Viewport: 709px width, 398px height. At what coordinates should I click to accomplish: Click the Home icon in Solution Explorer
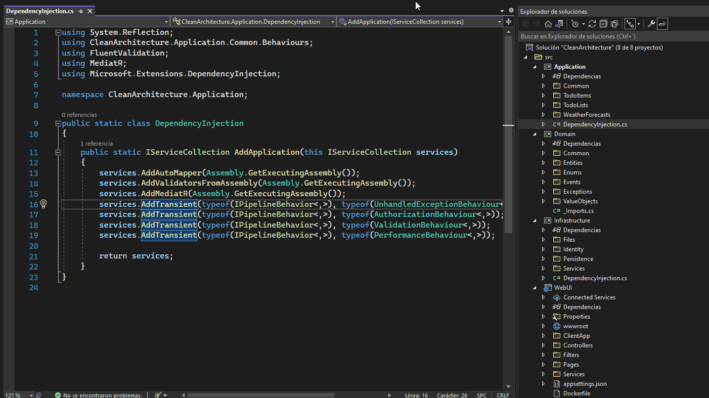pyautogui.click(x=548, y=23)
